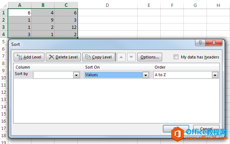Move sort level up with the up arrow
The width and height of the screenshot is (230, 144).
coord(121,57)
